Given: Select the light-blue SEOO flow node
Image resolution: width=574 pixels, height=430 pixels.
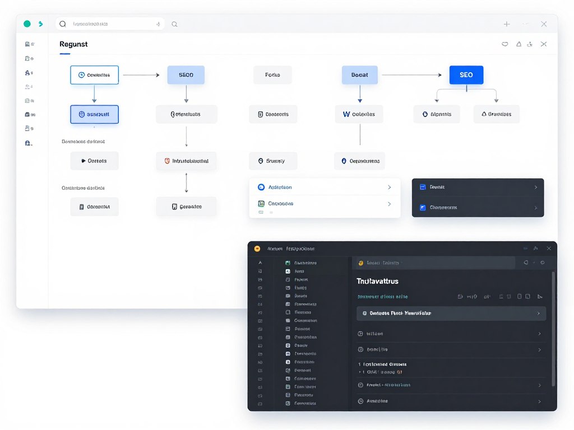Looking at the screenshot, I should (x=186, y=75).
